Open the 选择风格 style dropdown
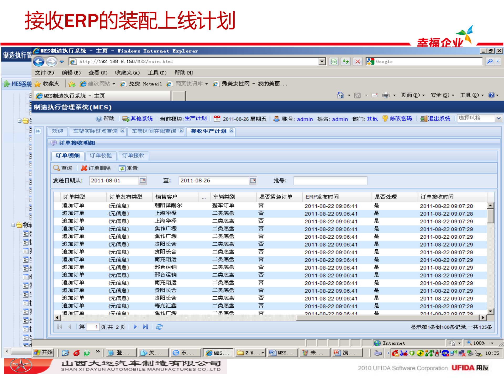 point(498,118)
